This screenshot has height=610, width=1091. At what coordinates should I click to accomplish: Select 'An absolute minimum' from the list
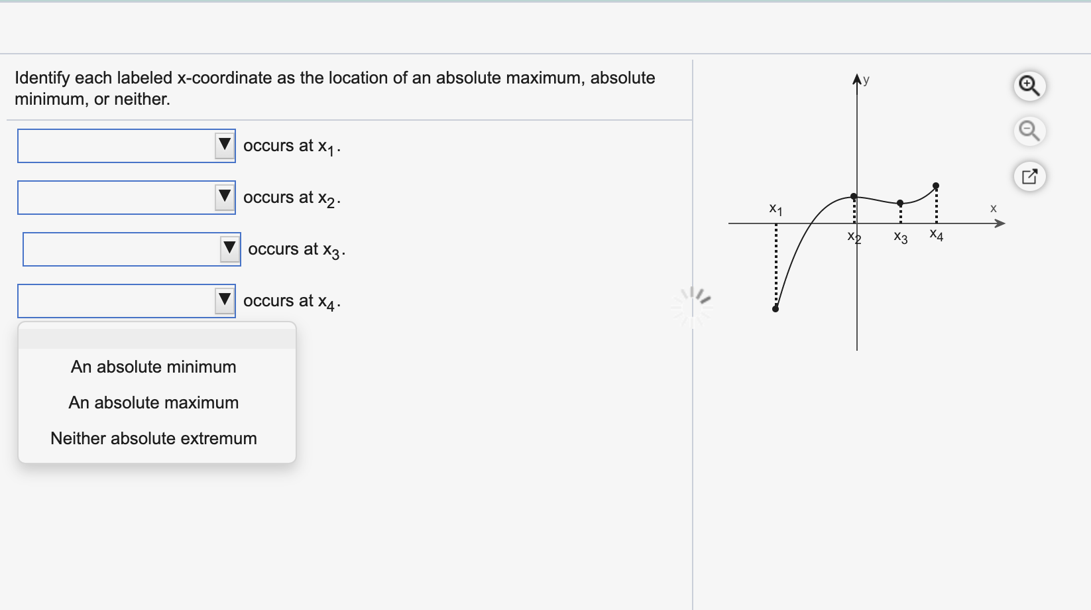coord(154,367)
